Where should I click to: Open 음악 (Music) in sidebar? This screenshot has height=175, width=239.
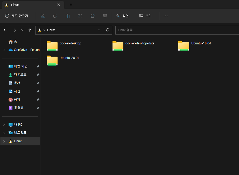[14, 100]
